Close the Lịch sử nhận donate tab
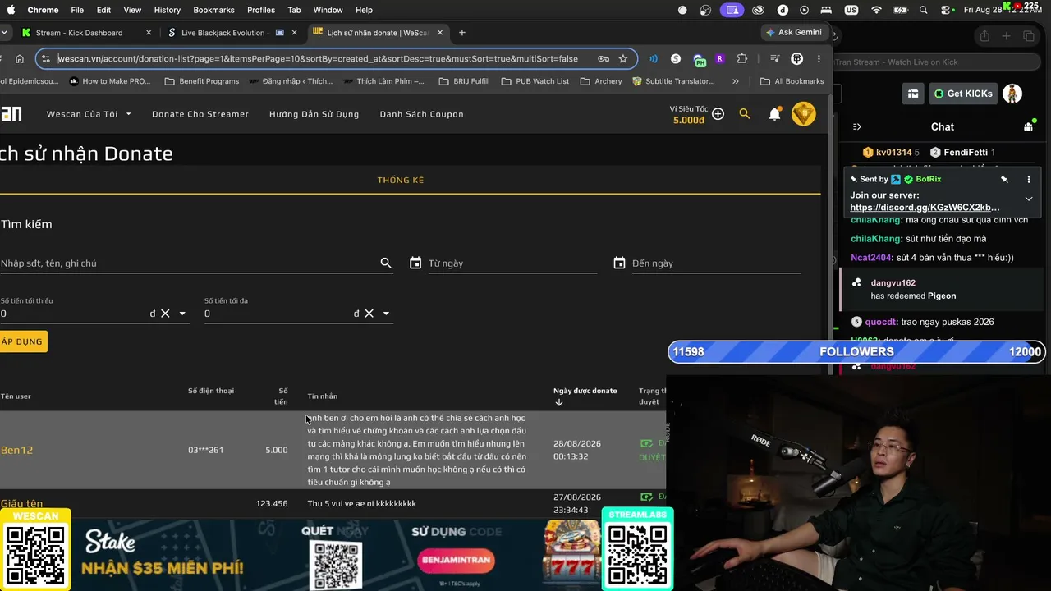 [440, 33]
